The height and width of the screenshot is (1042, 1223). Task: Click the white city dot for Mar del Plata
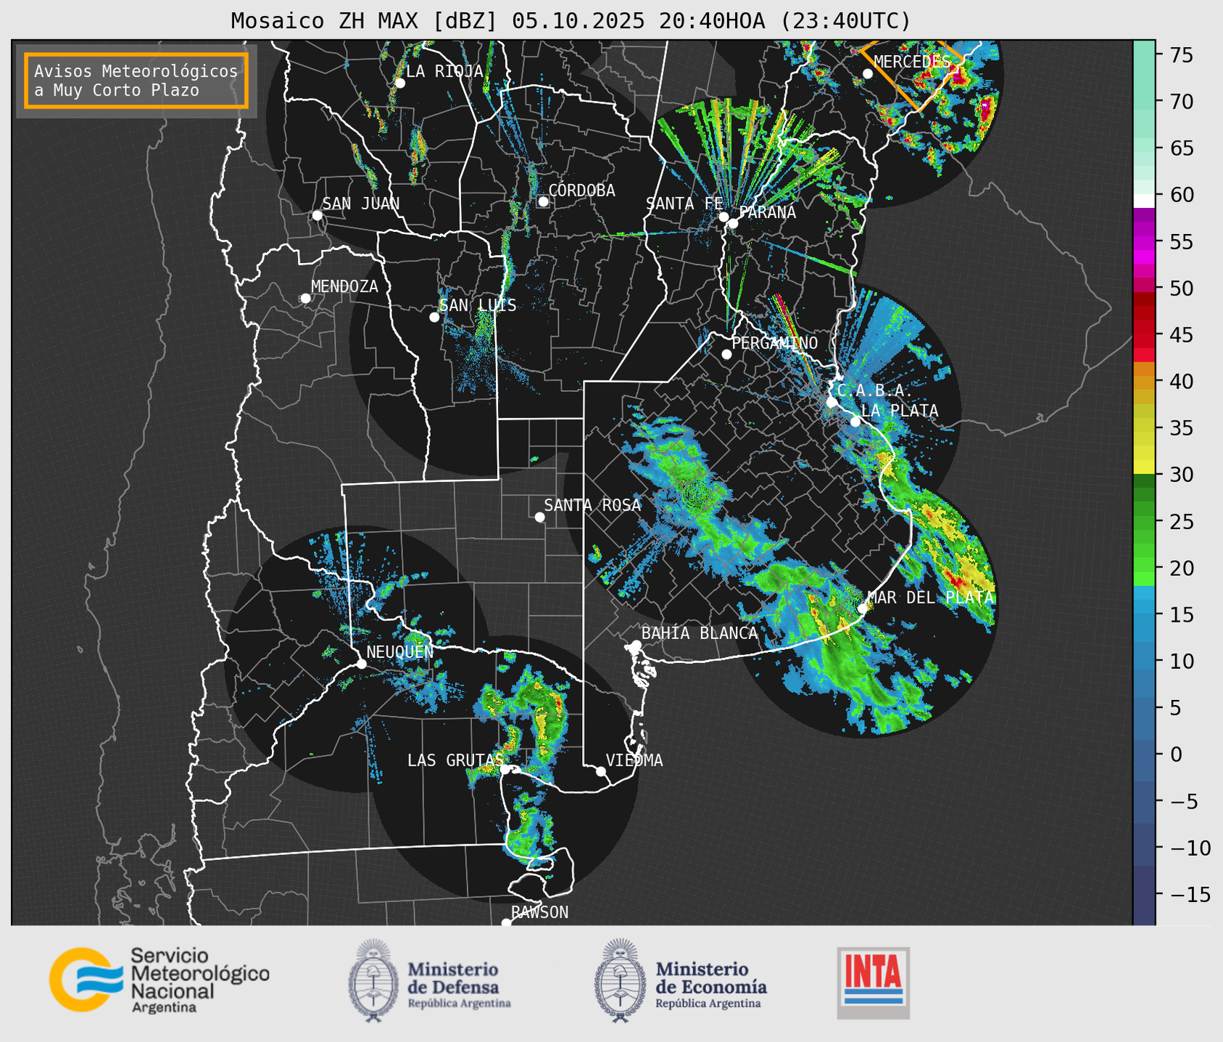click(863, 609)
